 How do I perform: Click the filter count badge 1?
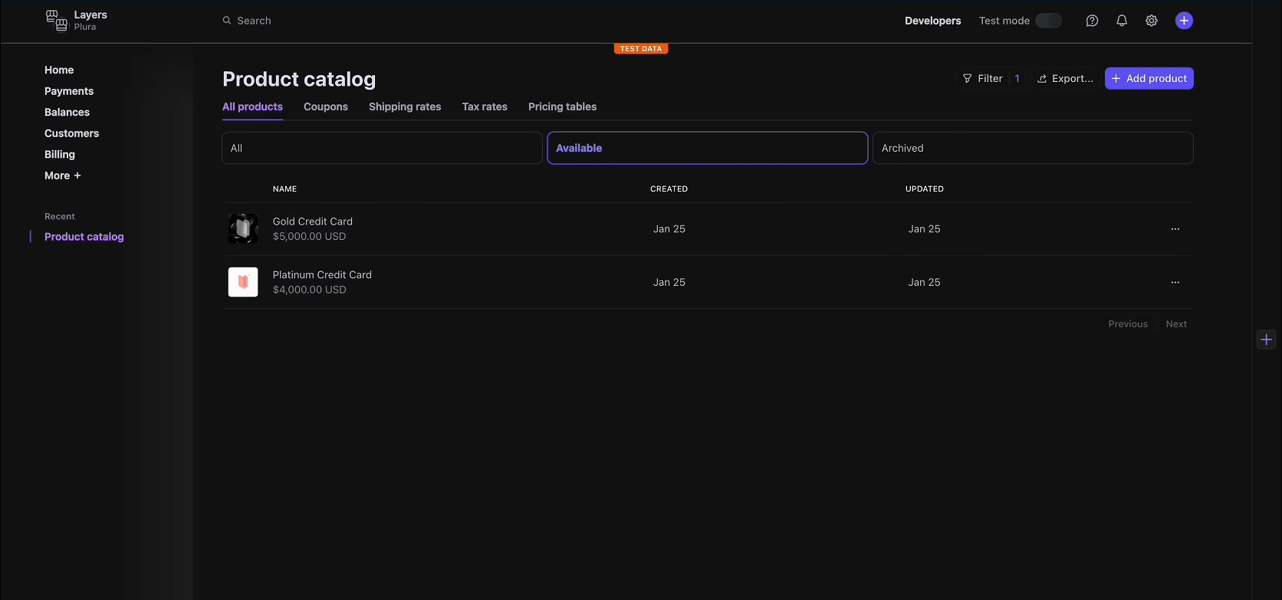point(1017,78)
